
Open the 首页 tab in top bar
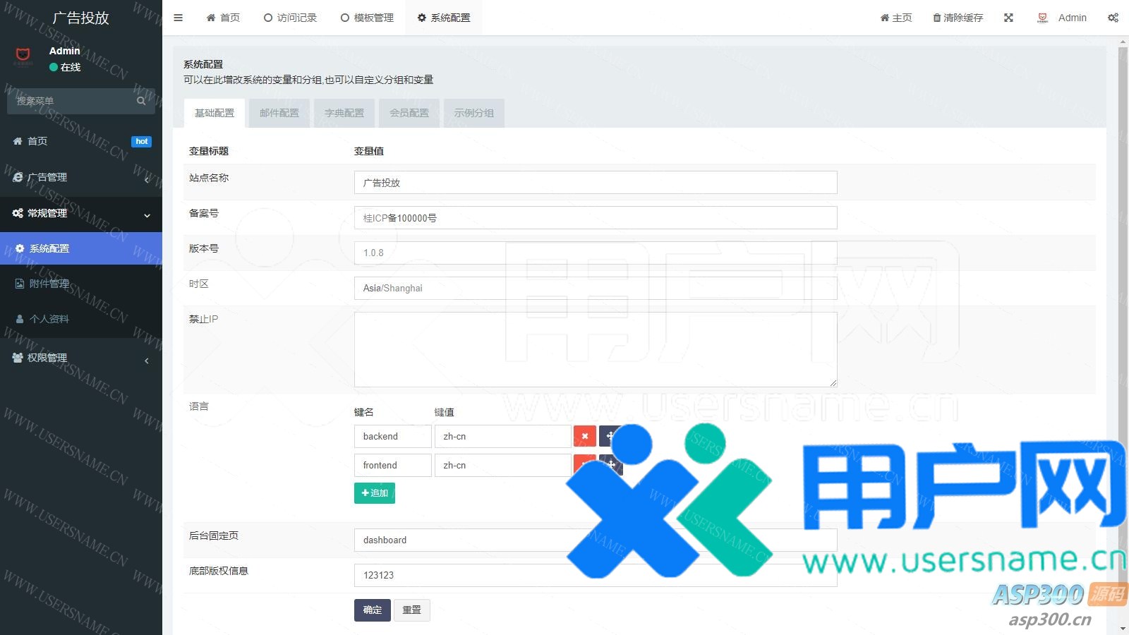point(223,18)
